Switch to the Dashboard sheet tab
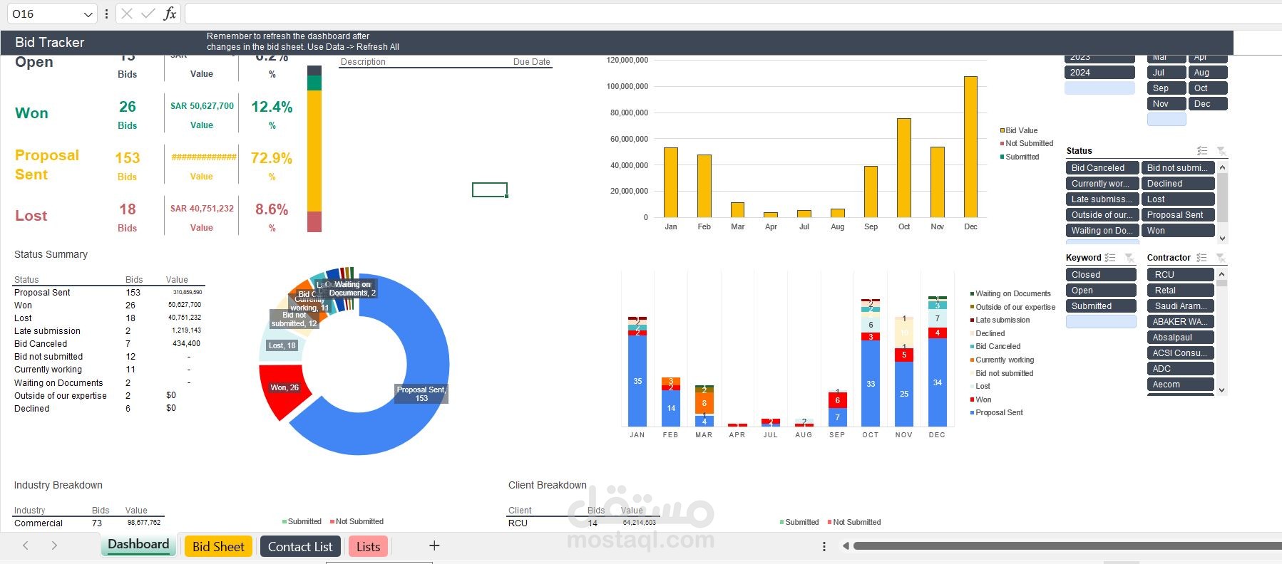Image resolution: width=1282 pixels, height=564 pixels. point(138,545)
